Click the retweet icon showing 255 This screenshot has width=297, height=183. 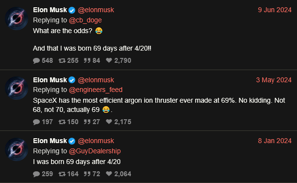pos(62,61)
